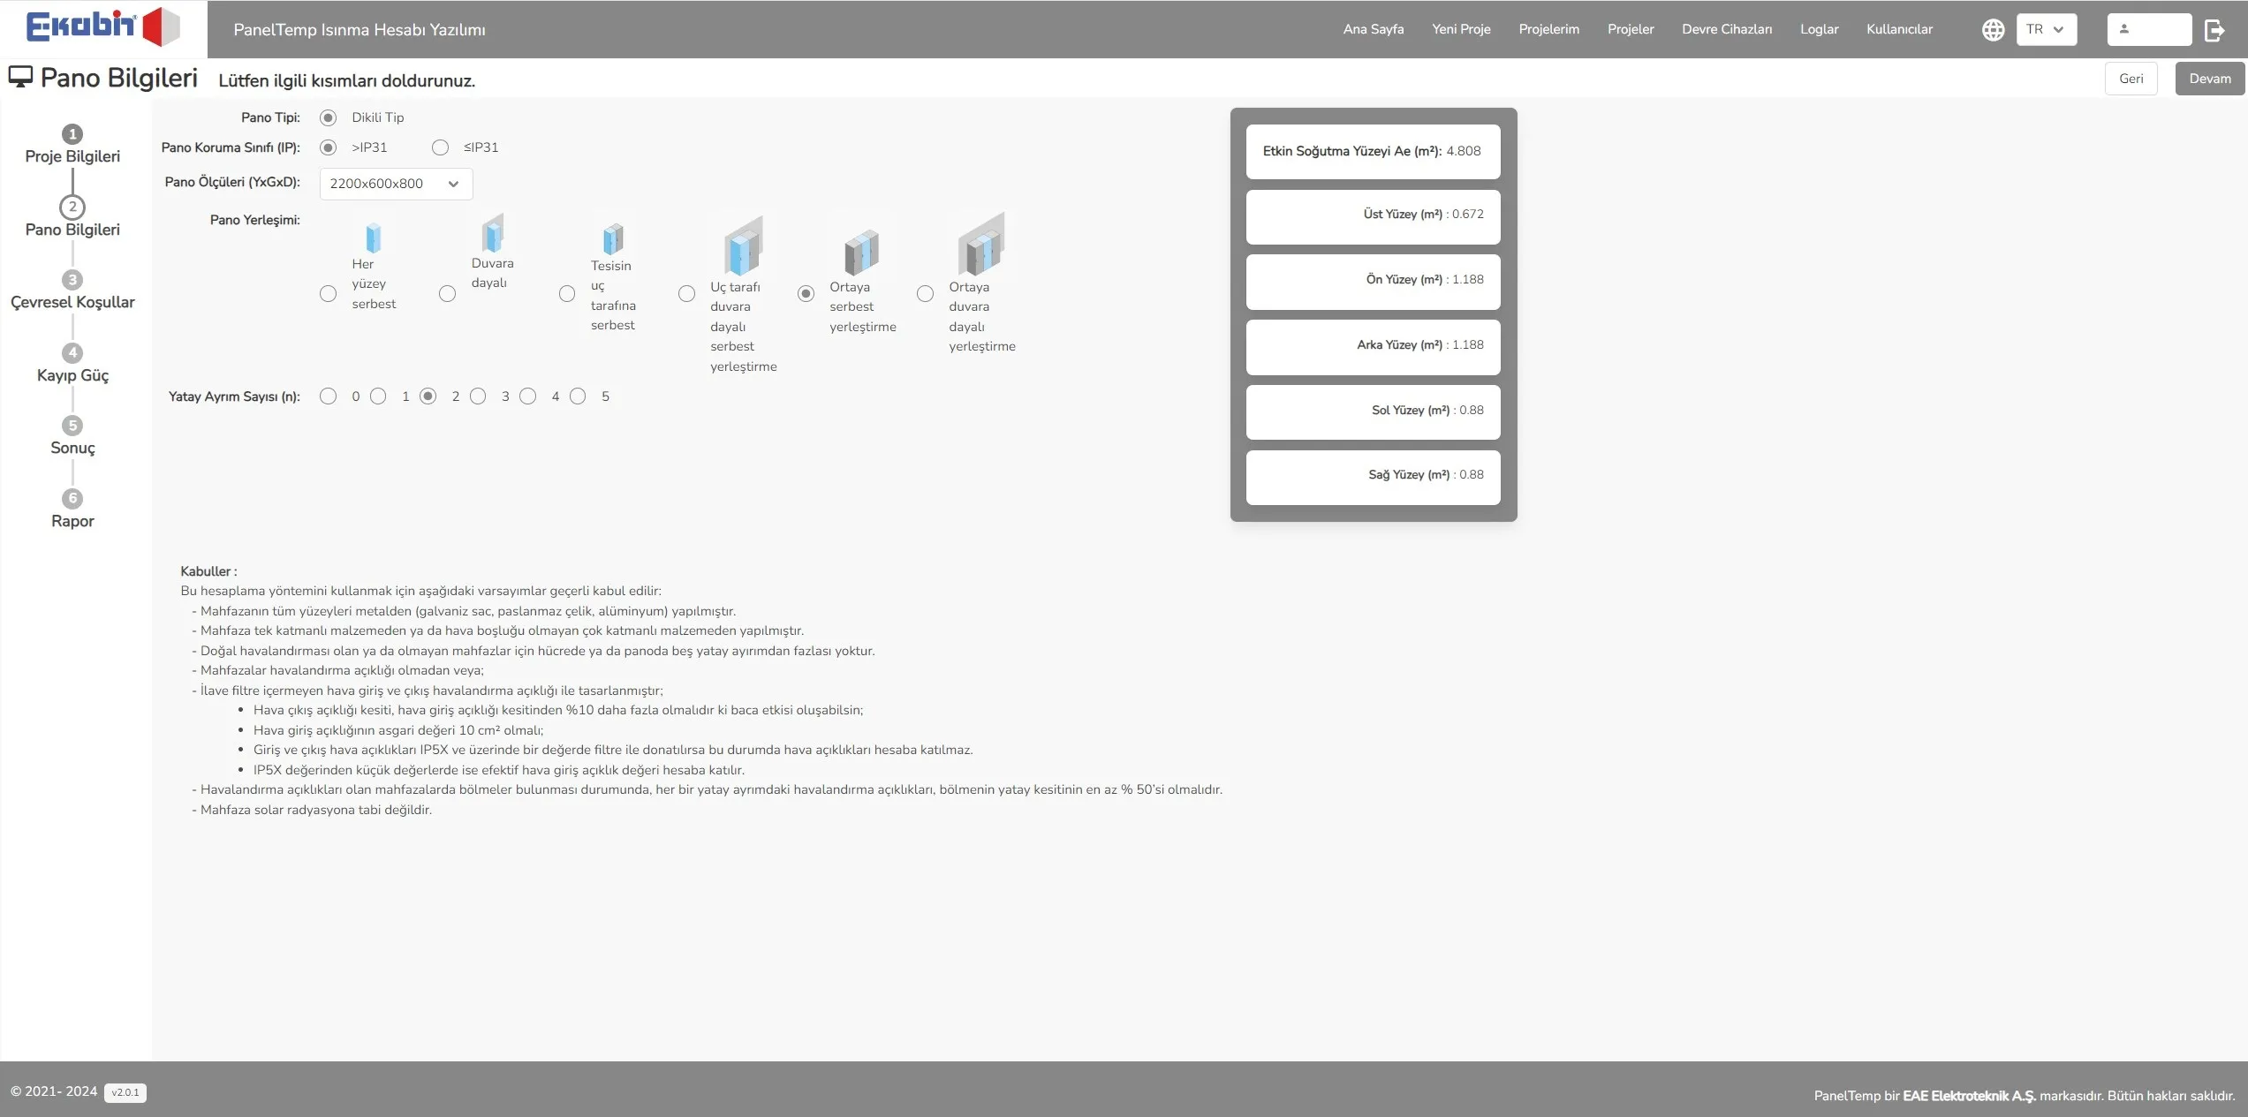Select the 'Tesisin uç tarafına serbest' radio
Image resolution: width=2248 pixels, height=1117 pixels.
(567, 294)
